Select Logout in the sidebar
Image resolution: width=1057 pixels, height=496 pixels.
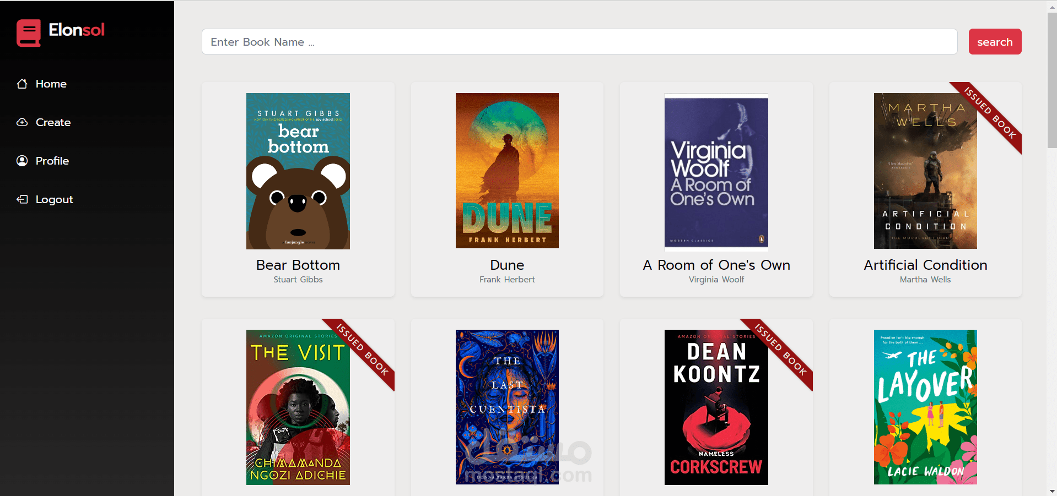coord(54,199)
